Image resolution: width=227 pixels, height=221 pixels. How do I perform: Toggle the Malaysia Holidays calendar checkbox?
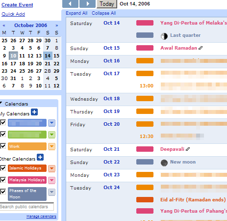[3, 180]
